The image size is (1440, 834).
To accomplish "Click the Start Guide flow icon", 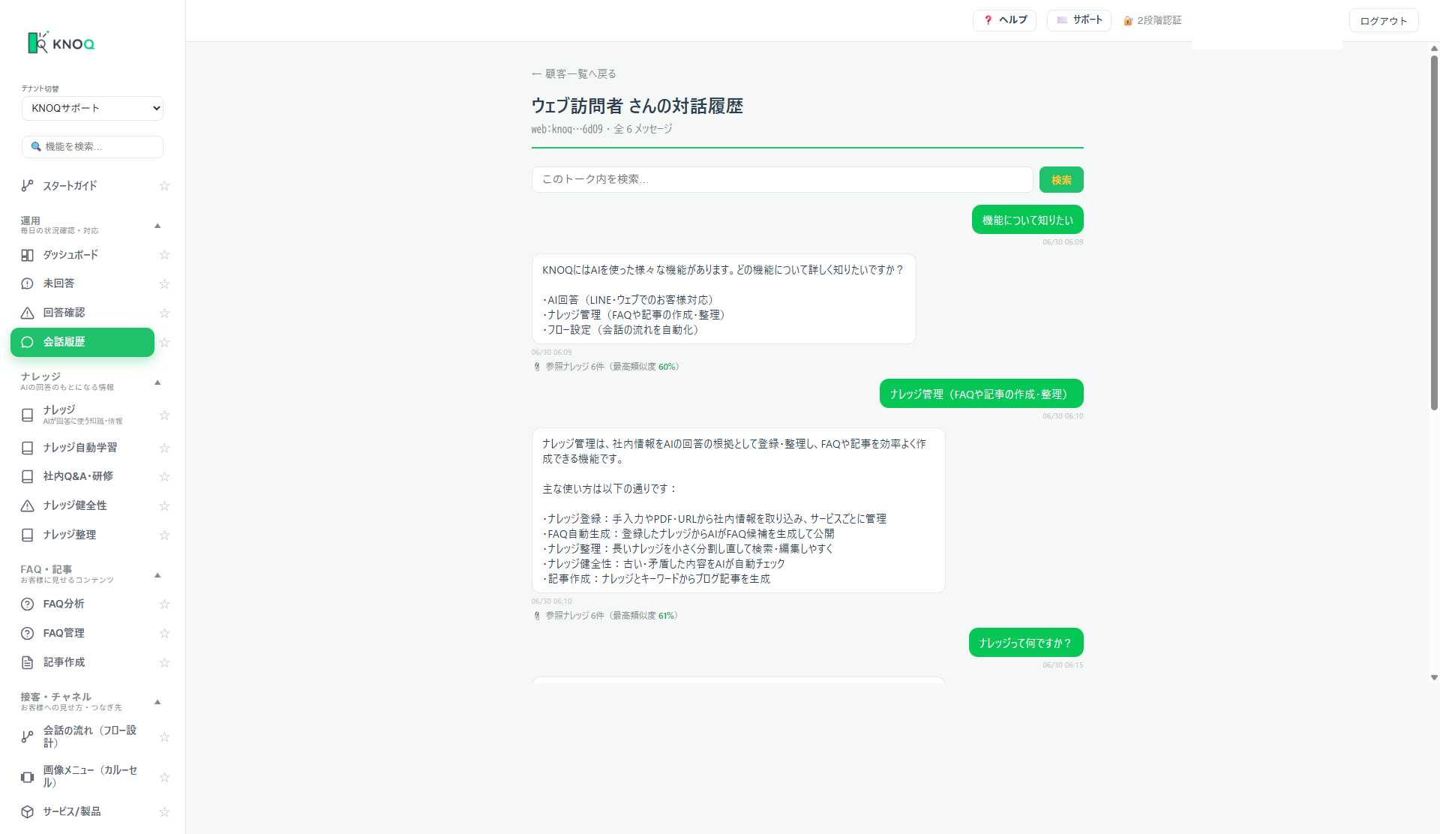I will (x=27, y=185).
